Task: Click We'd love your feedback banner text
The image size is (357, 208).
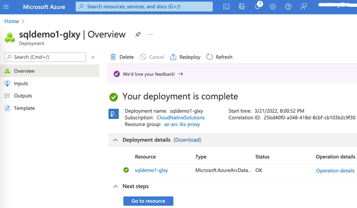Action: point(149,74)
